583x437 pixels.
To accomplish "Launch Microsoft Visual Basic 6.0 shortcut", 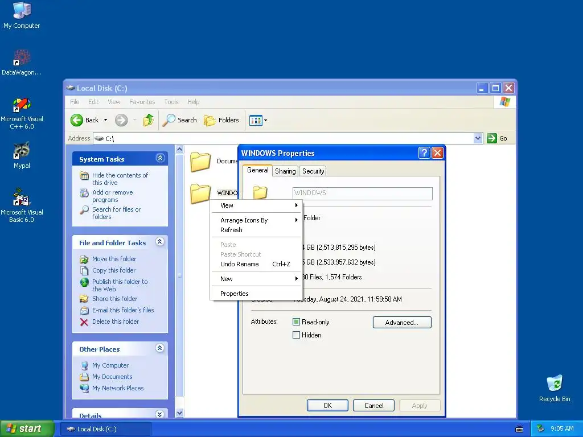I will 22,205.
